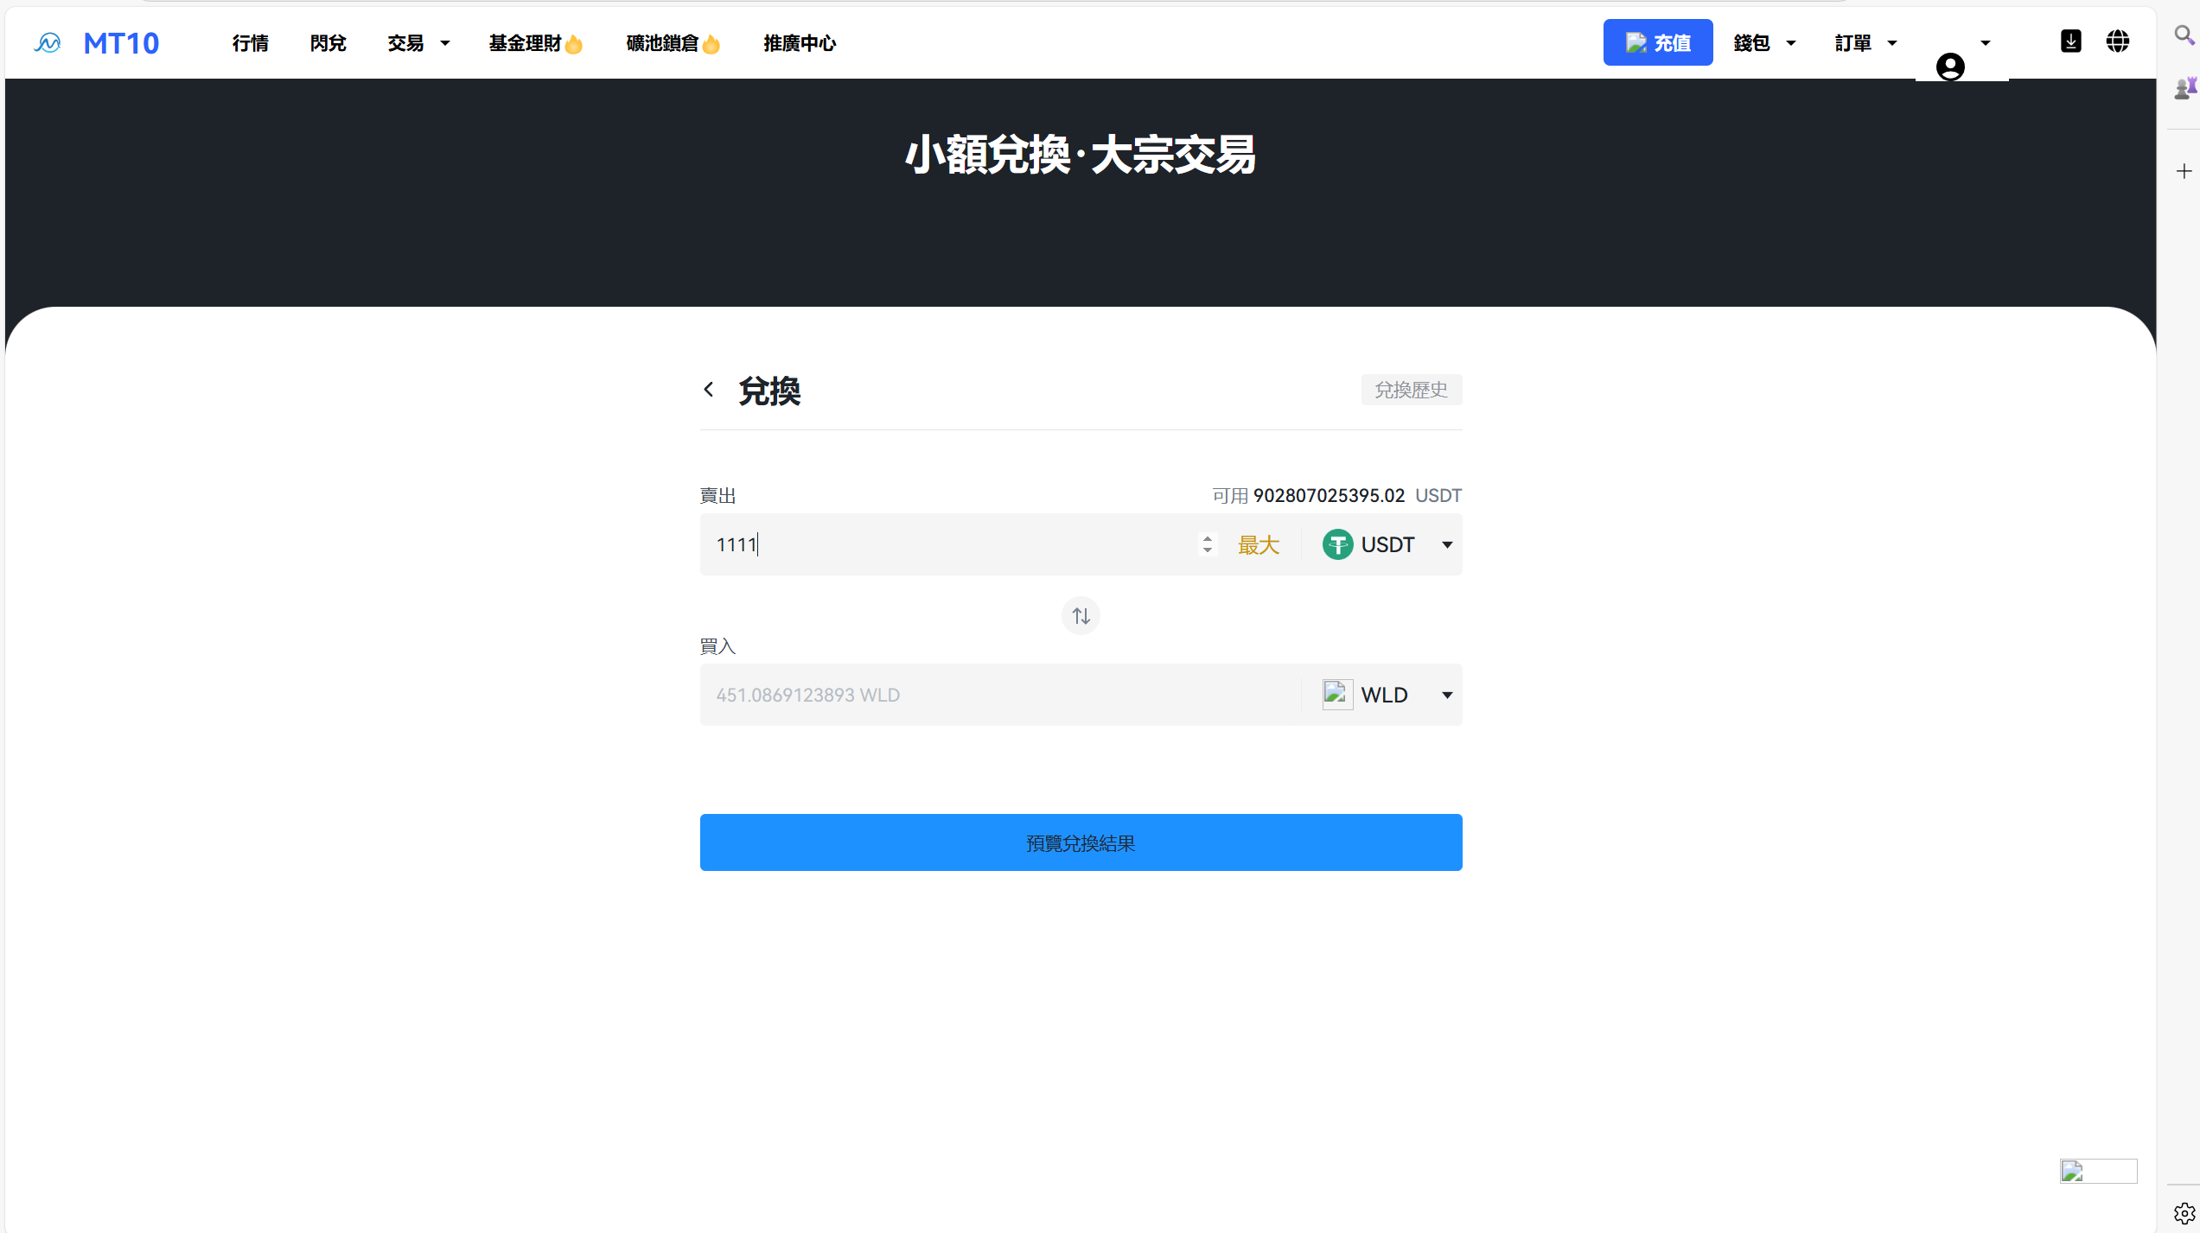
Task: Open the 閃兌 menu item
Action: pos(328,42)
